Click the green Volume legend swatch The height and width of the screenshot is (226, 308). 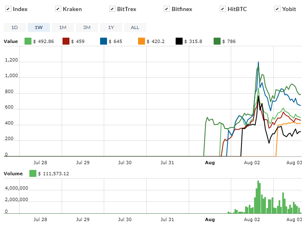point(33,174)
